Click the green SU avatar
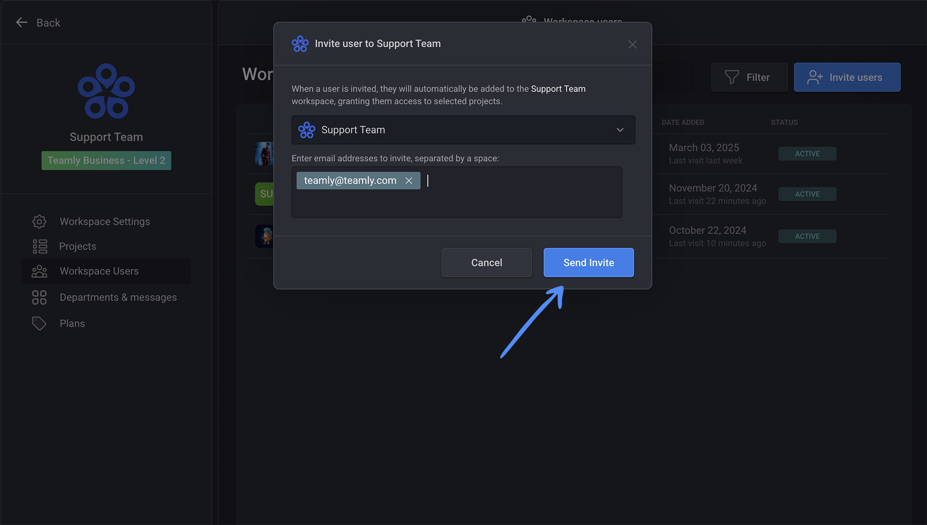The image size is (927, 525). tap(264, 194)
